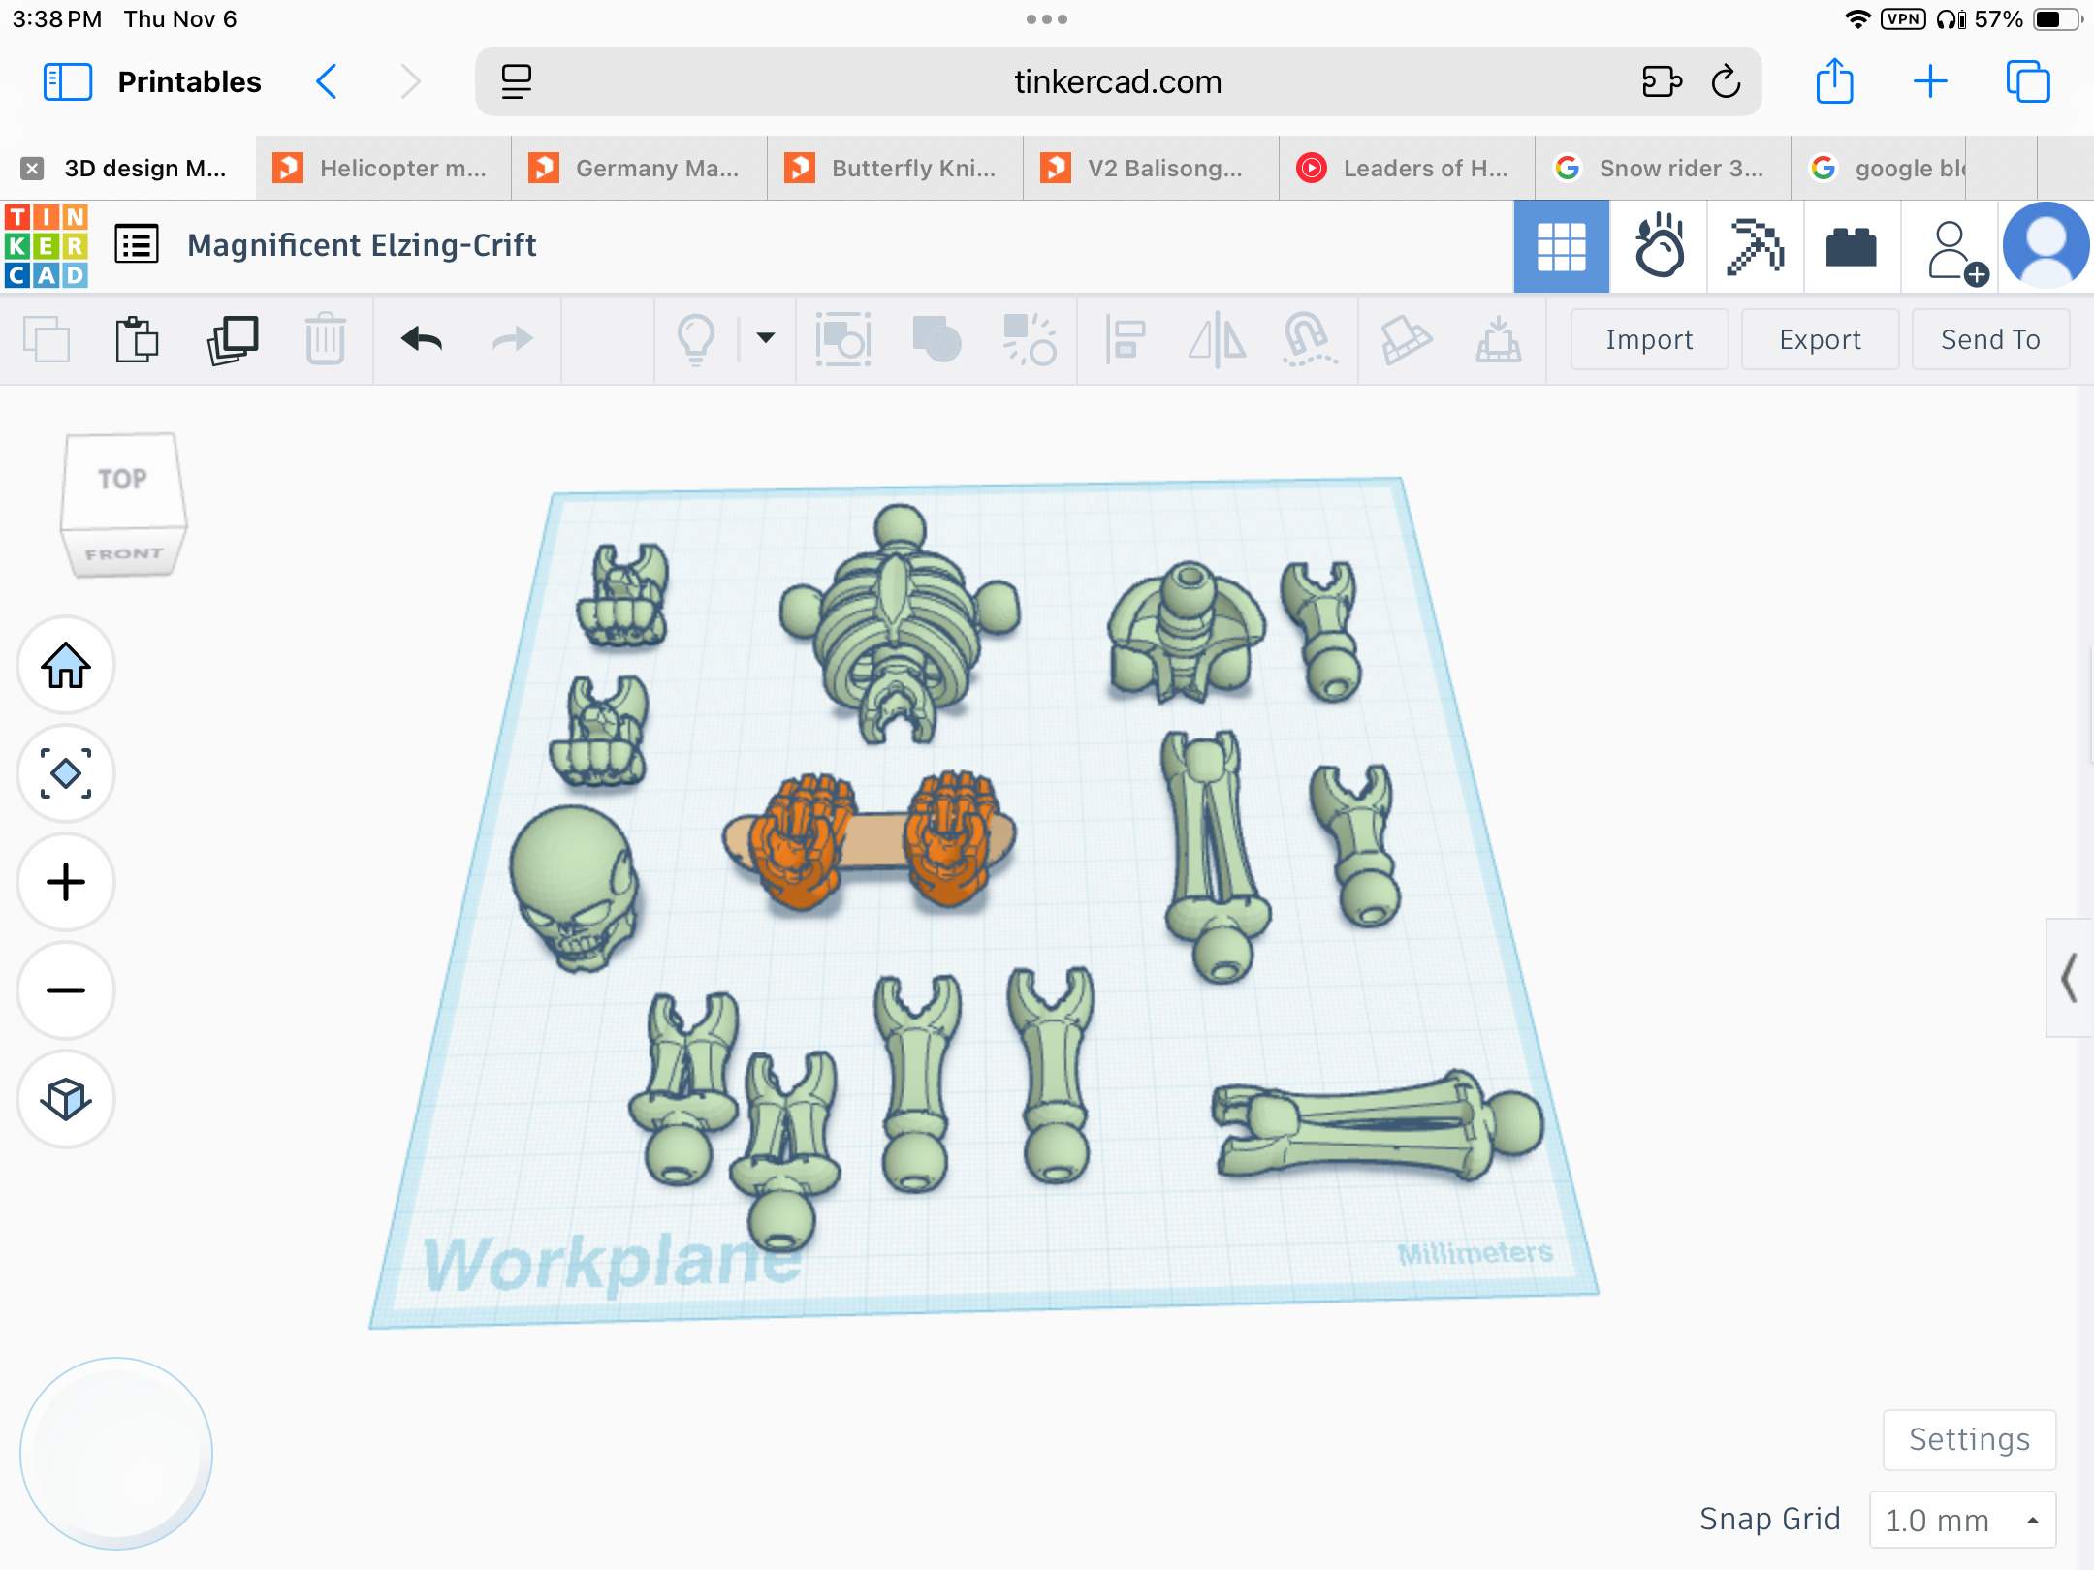Select the skull model on workplane
The width and height of the screenshot is (2094, 1570).
pyautogui.click(x=574, y=887)
